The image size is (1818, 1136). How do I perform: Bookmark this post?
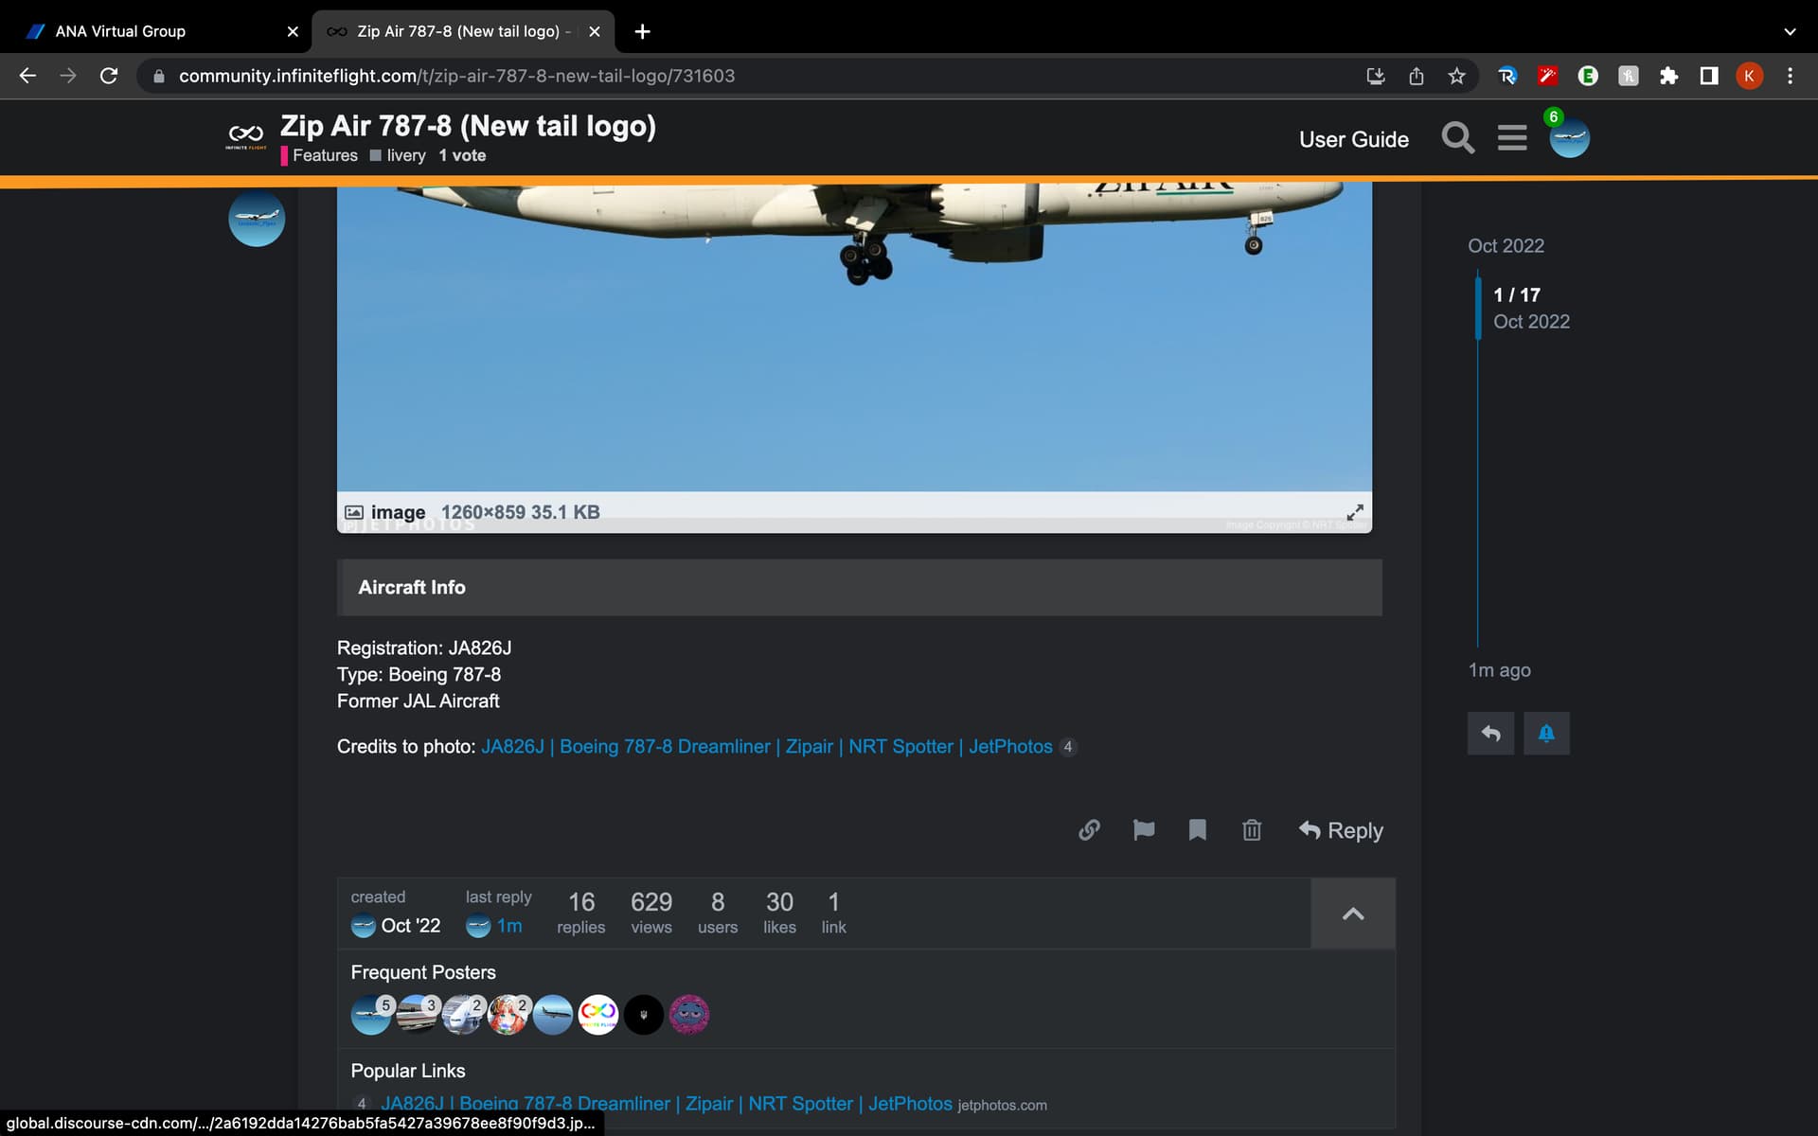click(1197, 830)
